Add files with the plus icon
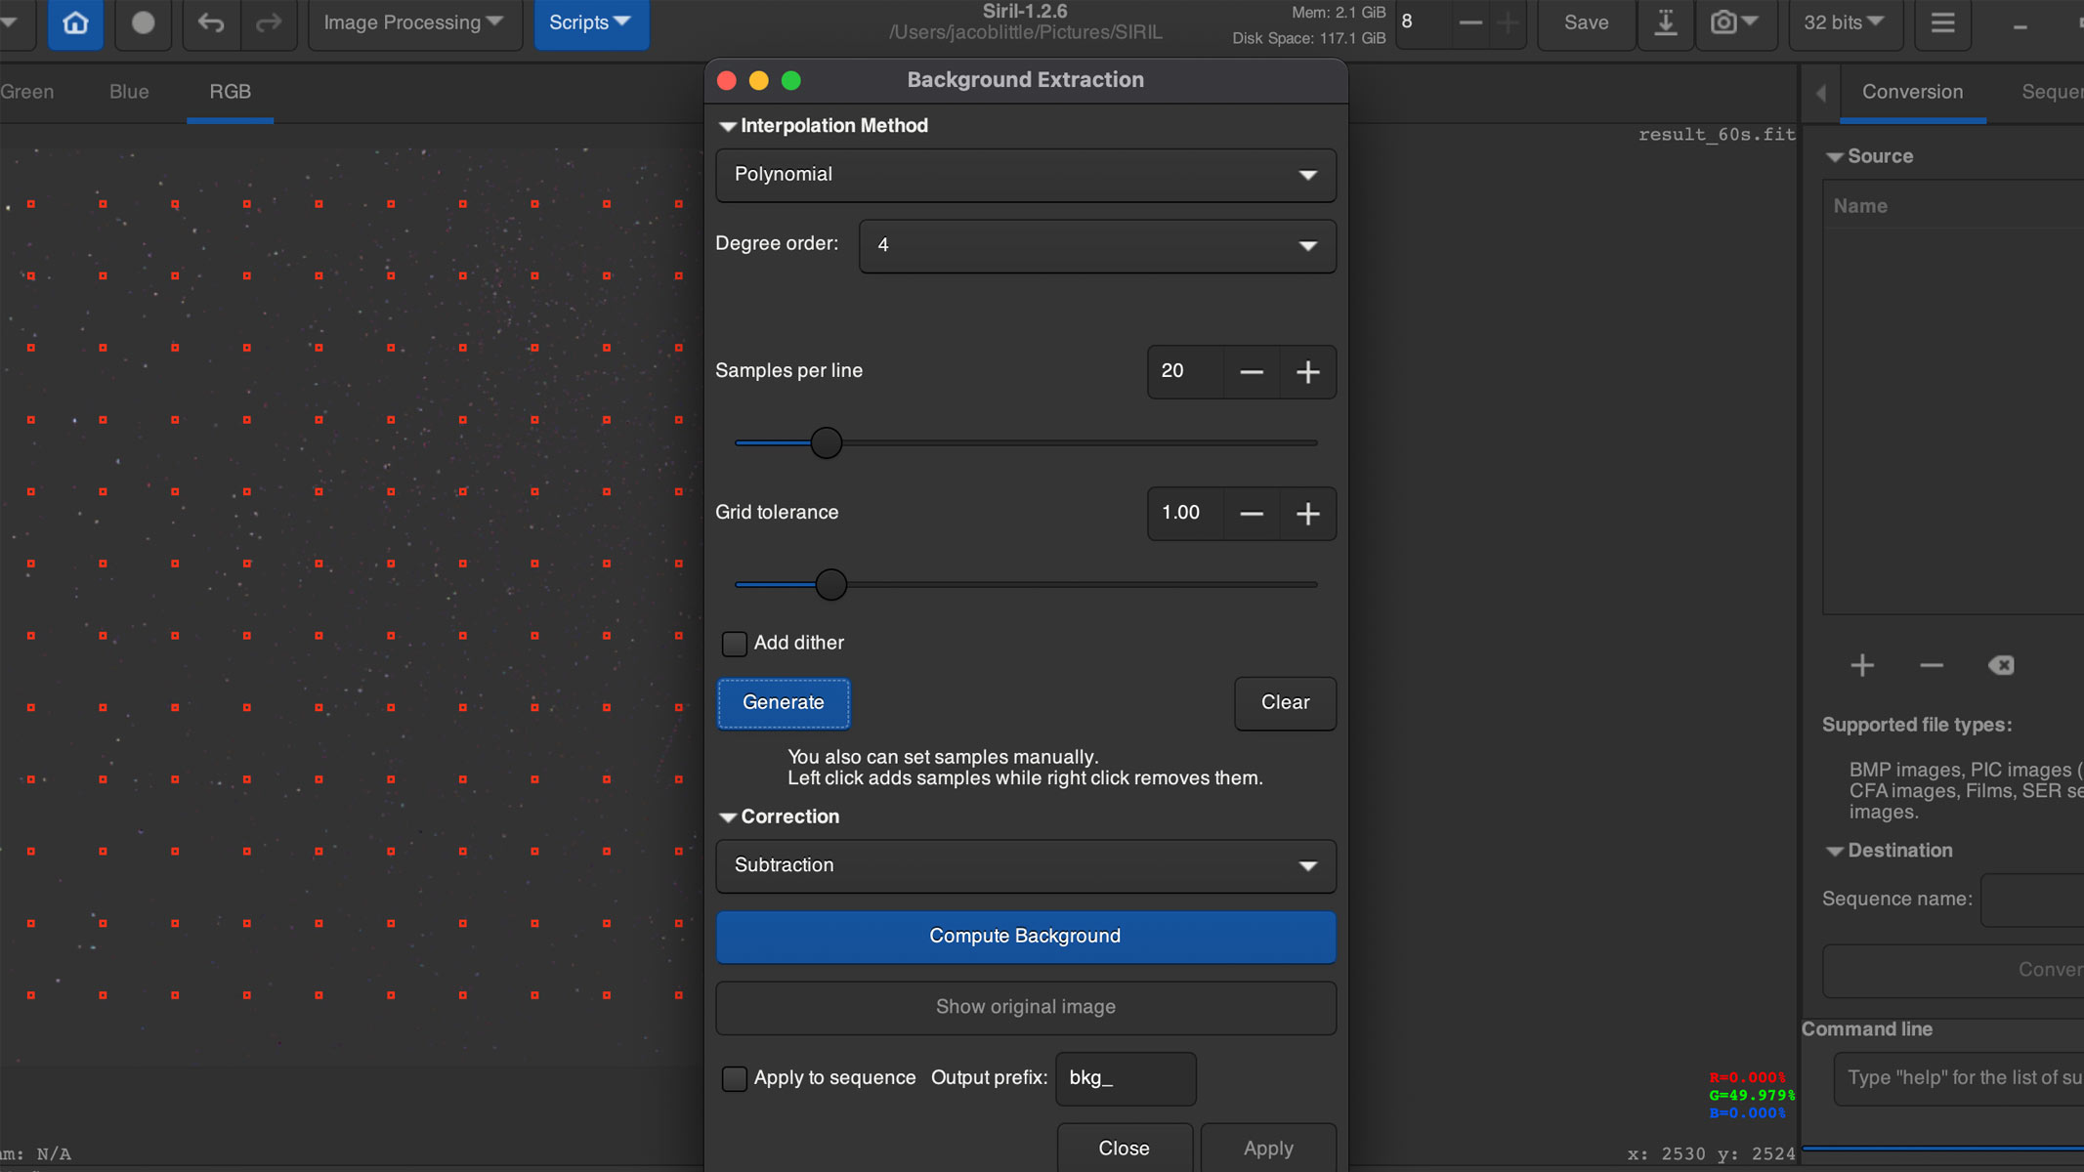Image resolution: width=2084 pixels, height=1172 pixels. point(1861,665)
